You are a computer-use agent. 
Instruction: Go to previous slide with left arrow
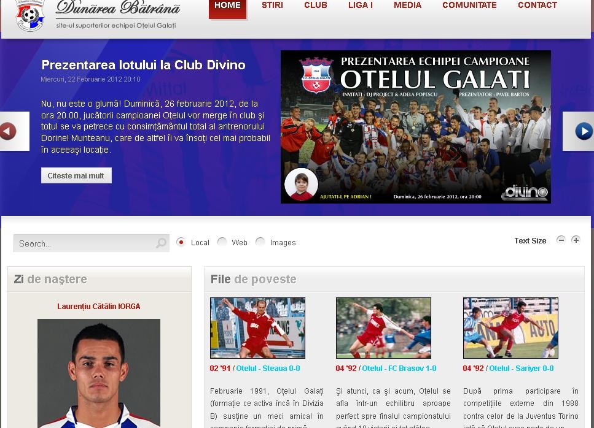click(9, 131)
